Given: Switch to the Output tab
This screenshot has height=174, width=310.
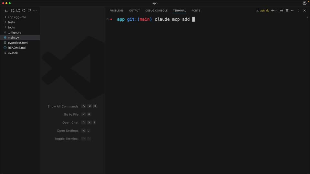Looking at the screenshot, I should click(x=134, y=11).
